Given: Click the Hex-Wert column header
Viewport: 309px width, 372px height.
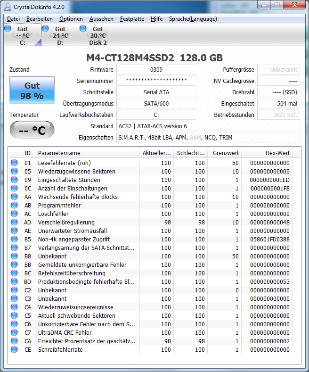Looking at the screenshot, I should click(x=267, y=153).
